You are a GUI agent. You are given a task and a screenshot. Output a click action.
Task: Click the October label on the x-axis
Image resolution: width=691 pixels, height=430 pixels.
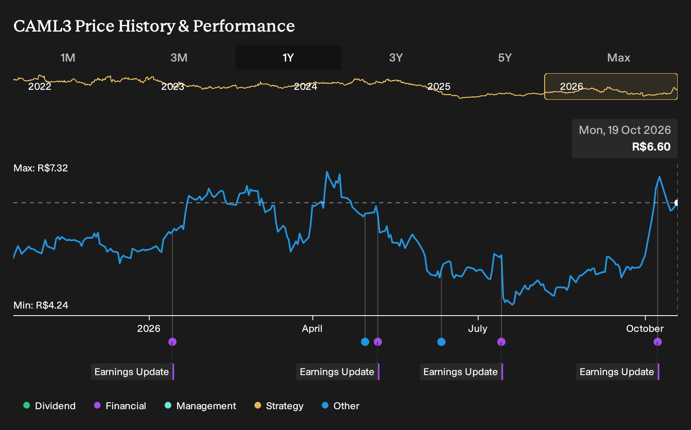[645, 329]
